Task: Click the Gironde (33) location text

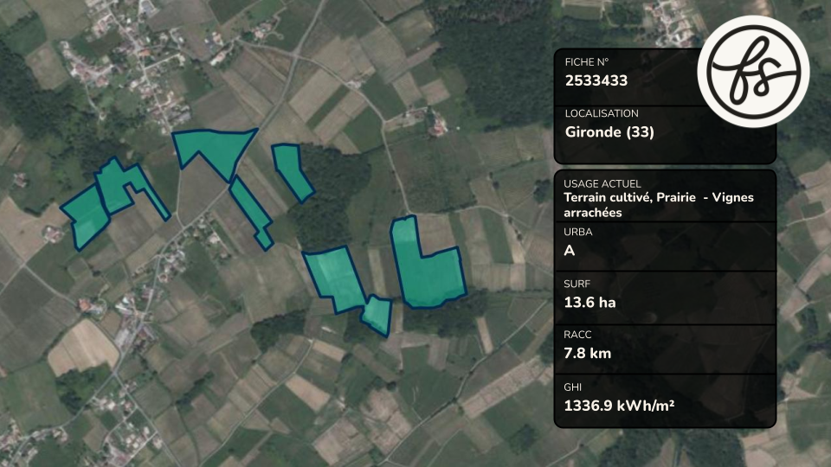Action: 609,131
